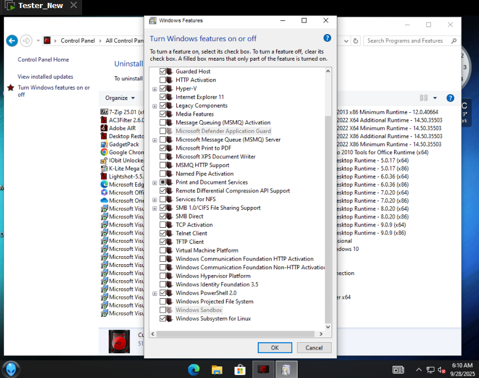Click the Google Chrome program icon
The width and height of the screenshot is (479, 378).
click(x=104, y=152)
